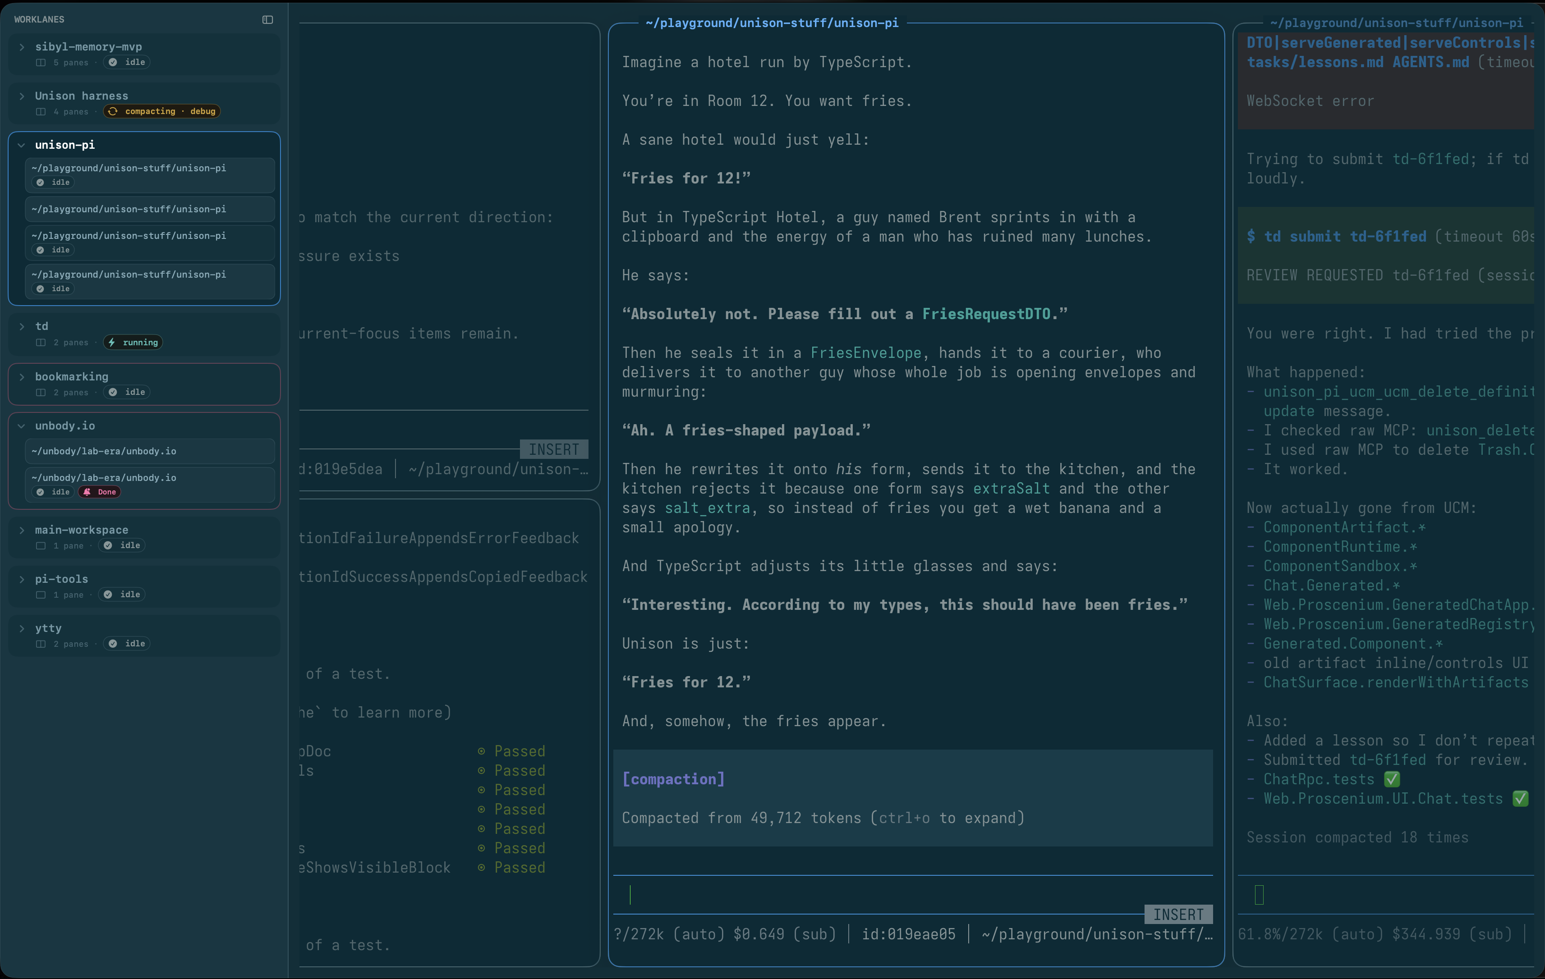Click panes icon in sibyl-memory-mvp row
The height and width of the screenshot is (979, 1545).
pos(41,63)
